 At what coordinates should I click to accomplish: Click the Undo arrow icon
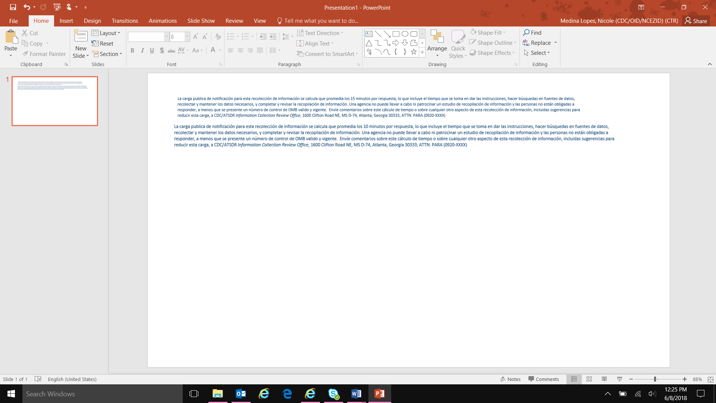pyautogui.click(x=26, y=7)
